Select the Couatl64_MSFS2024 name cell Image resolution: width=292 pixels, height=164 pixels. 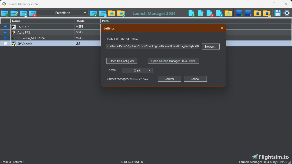[43, 38]
